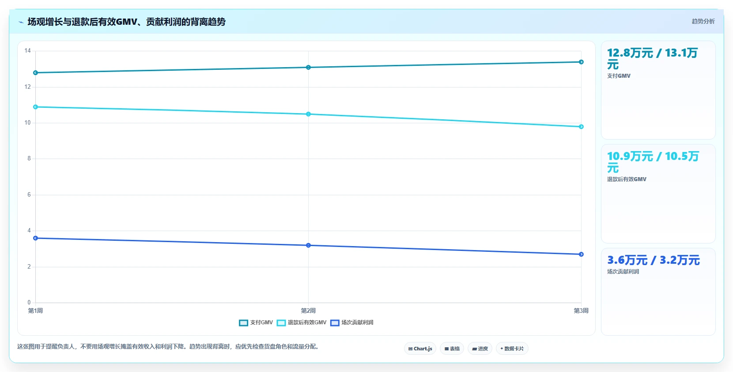Click the 3.6万元 / 3.2万元 value card

pos(658,292)
